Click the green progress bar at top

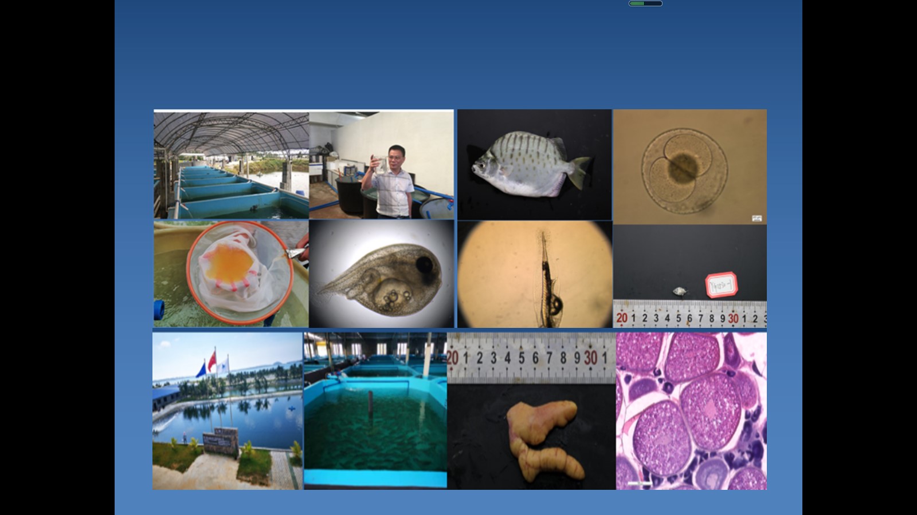(645, 3)
